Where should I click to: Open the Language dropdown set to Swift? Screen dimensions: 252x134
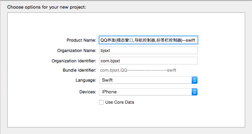pyautogui.click(x=148, y=80)
